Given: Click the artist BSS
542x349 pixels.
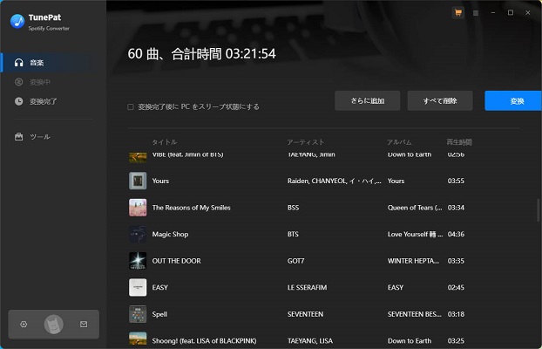Looking at the screenshot, I should pos(293,208).
